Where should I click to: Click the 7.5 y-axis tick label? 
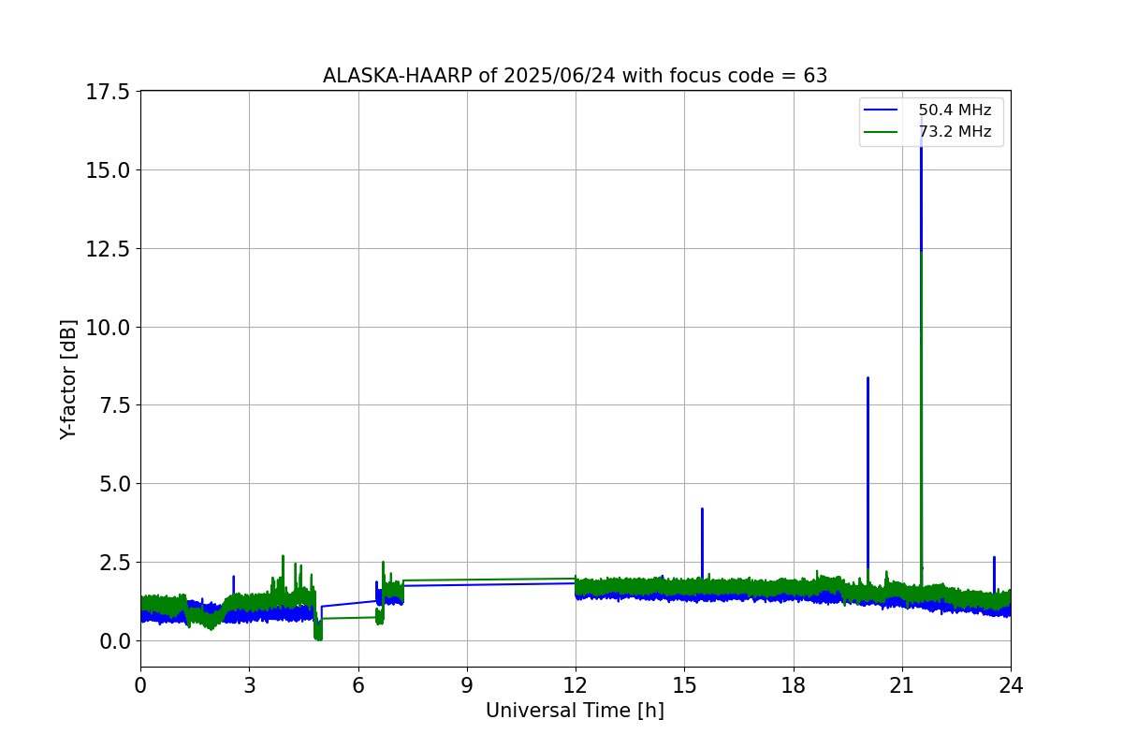coord(114,405)
